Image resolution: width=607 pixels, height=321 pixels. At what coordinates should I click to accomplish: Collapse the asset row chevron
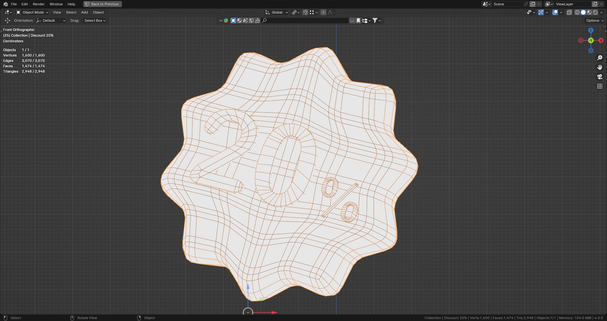pyautogui.click(x=221, y=21)
